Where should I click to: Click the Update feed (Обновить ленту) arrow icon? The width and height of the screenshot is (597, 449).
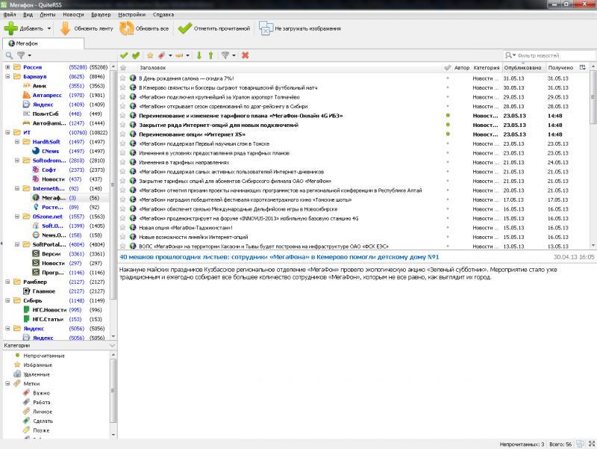pyautogui.click(x=65, y=28)
